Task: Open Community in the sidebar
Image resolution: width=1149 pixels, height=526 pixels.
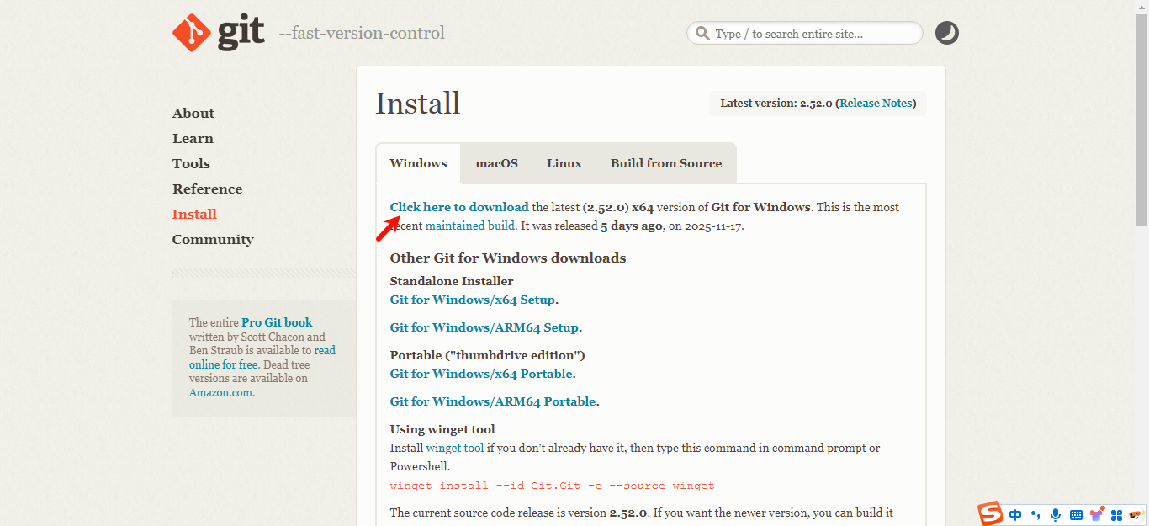Action: click(x=213, y=240)
